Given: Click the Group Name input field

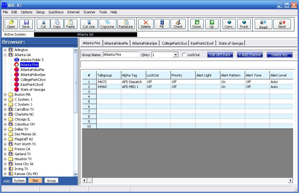Looking at the screenshot, I should (121, 55).
